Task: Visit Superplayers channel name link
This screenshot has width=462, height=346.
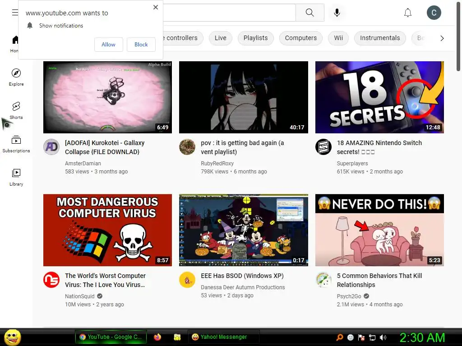Action: point(352,163)
